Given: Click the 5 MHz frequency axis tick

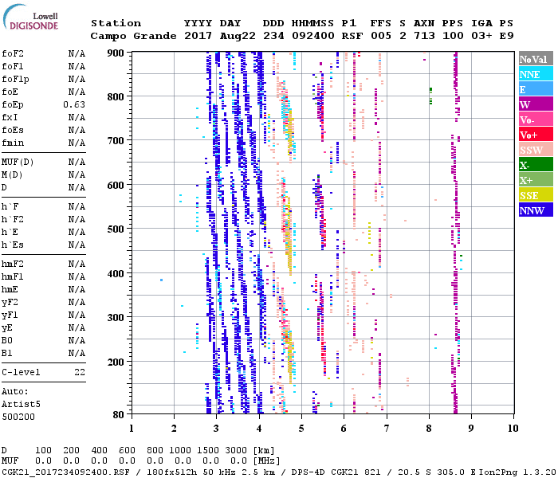Looking at the screenshot, I should tap(301, 429).
